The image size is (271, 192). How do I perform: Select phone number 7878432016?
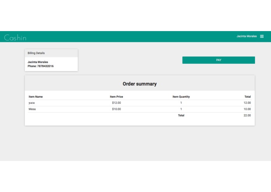(x=45, y=66)
